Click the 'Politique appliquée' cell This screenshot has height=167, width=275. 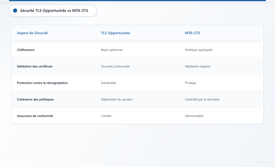click(198, 50)
